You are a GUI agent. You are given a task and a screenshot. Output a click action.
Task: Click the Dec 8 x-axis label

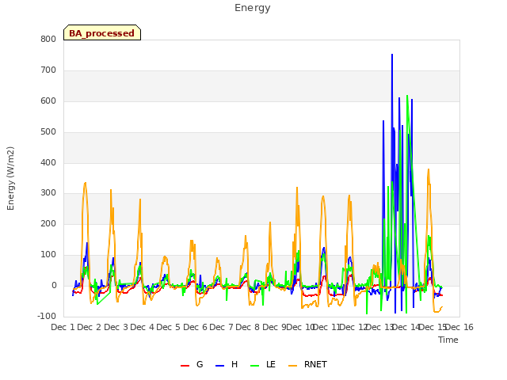click(248, 327)
